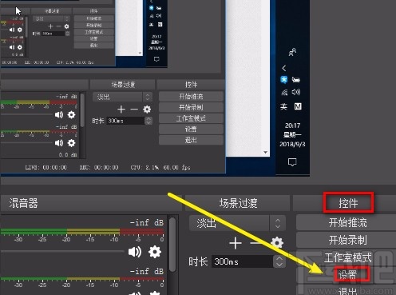Click the minus icon in the preview's 场景过渡 panel
This screenshot has height=295, width=396.
coord(134,110)
